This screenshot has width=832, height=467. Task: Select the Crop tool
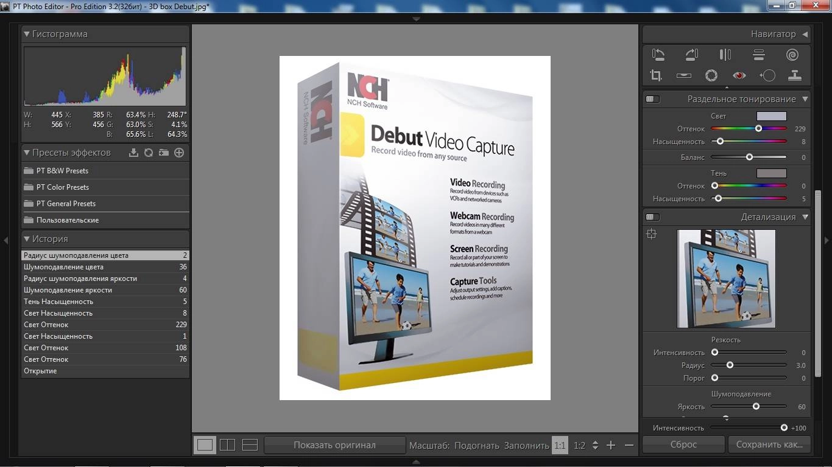[x=656, y=75]
